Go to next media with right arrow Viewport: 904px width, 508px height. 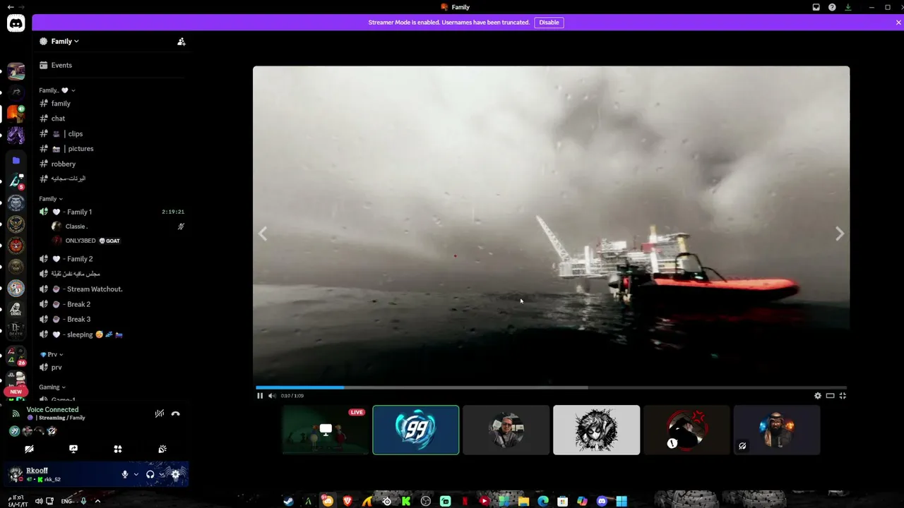point(840,234)
